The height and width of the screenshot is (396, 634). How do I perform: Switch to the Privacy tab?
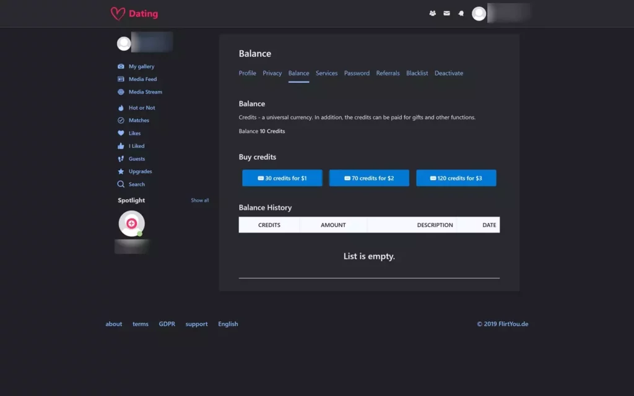(x=272, y=73)
